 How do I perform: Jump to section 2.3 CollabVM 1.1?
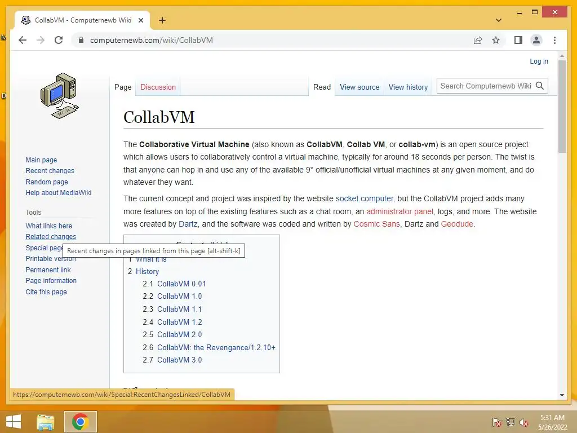(x=179, y=309)
